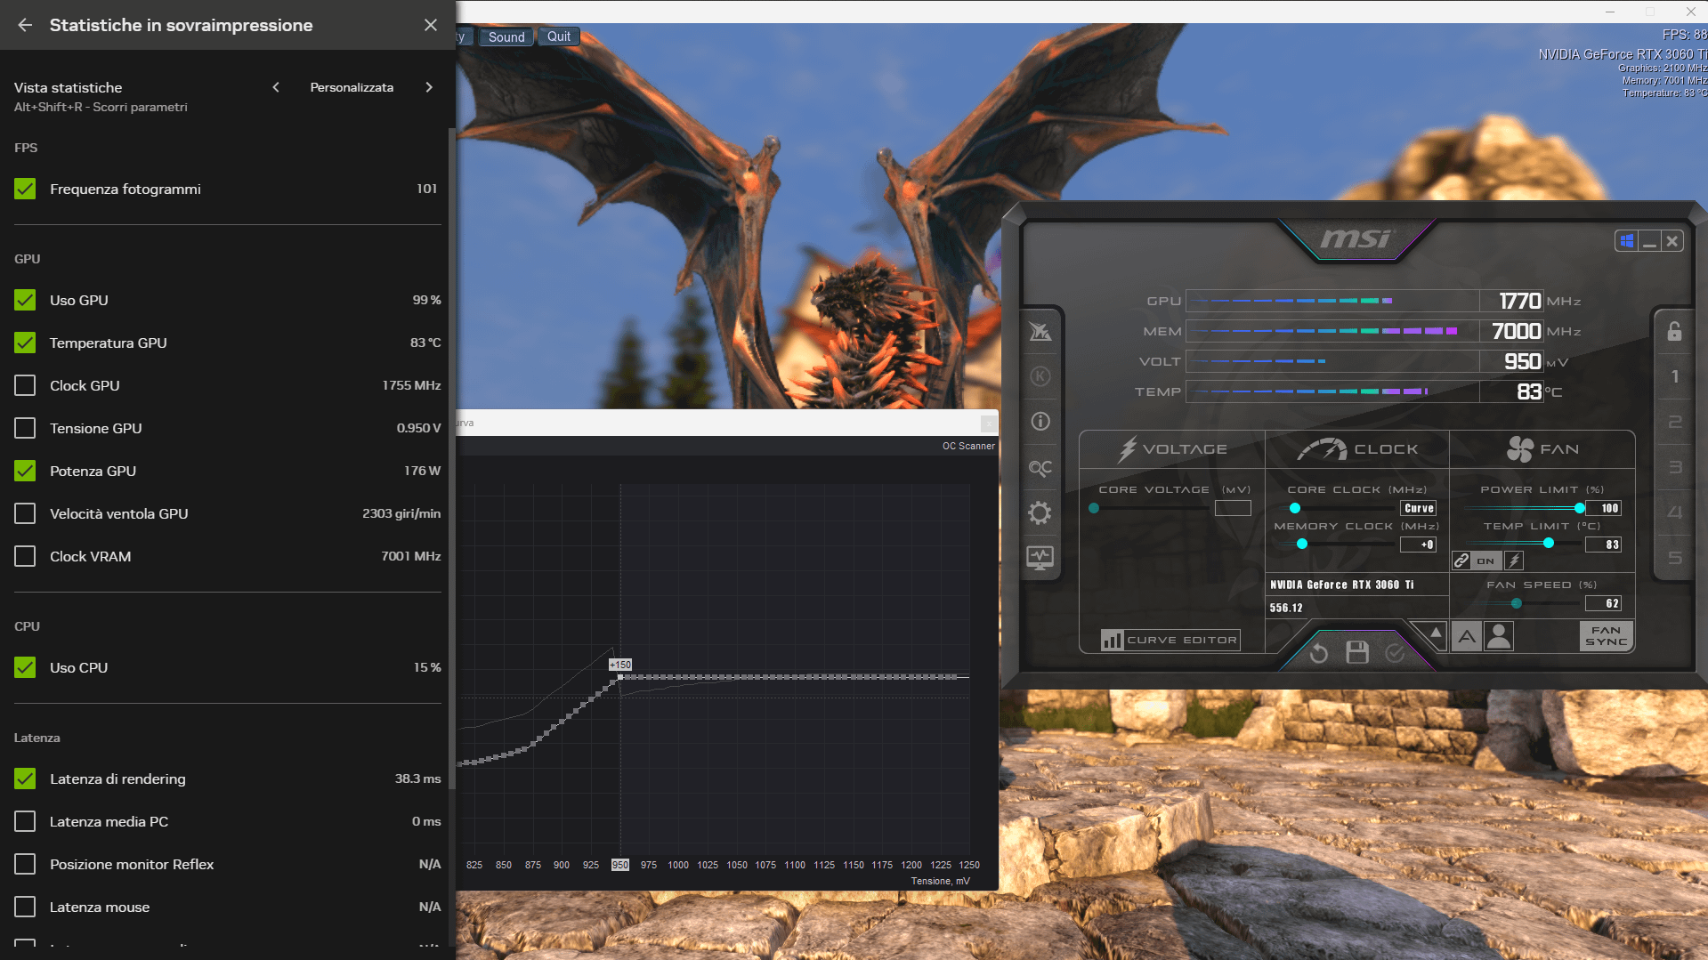The width and height of the screenshot is (1708, 960).
Task: Adjust the Core Voltage slider
Action: tap(1094, 508)
